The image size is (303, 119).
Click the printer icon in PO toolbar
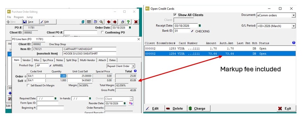point(122,22)
